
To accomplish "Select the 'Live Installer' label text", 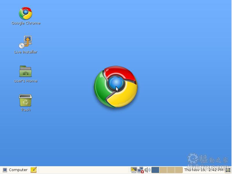I will 26,52.
